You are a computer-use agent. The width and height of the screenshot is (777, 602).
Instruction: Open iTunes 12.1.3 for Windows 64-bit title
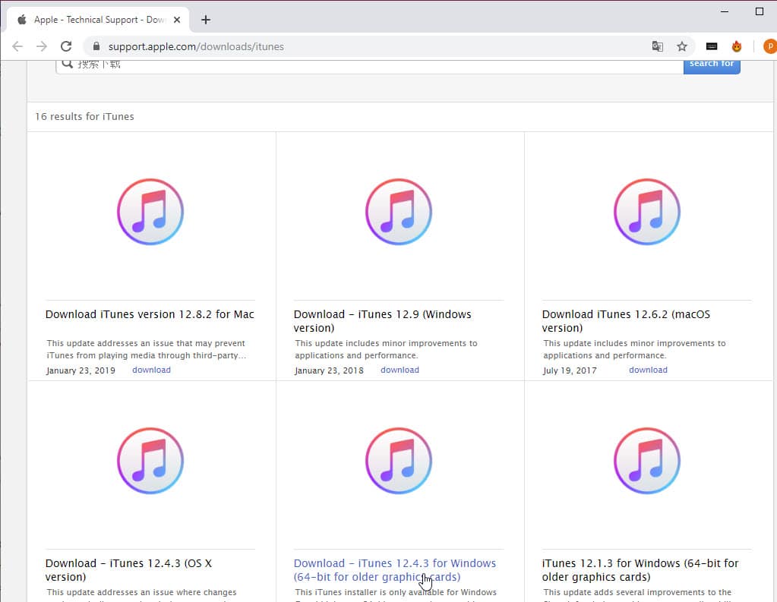point(640,570)
